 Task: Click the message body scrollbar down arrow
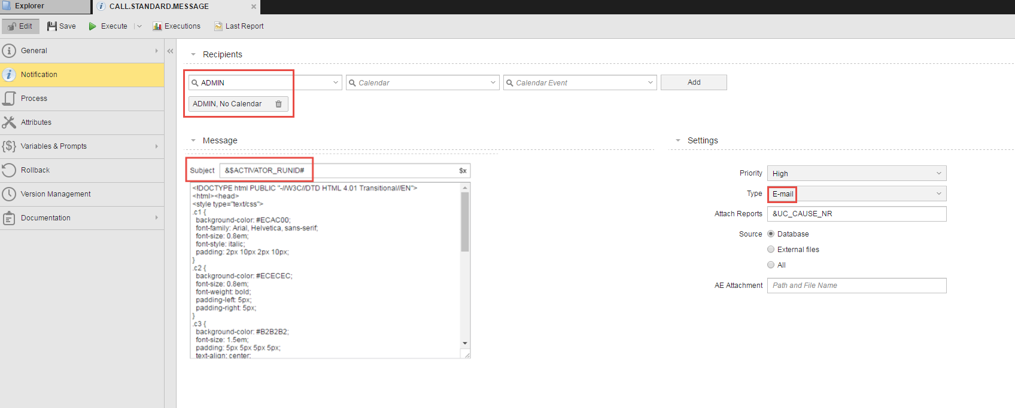pos(465,343)
